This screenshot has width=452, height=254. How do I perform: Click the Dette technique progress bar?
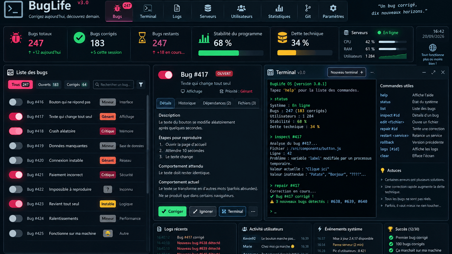(305, 53)
